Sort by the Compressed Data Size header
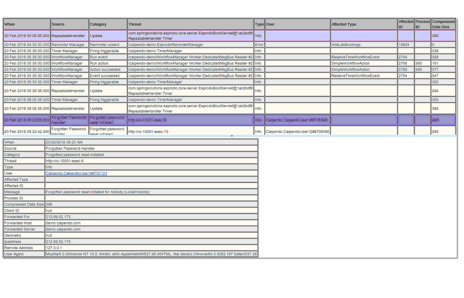 pyautogui.click(x=443, y=24)
